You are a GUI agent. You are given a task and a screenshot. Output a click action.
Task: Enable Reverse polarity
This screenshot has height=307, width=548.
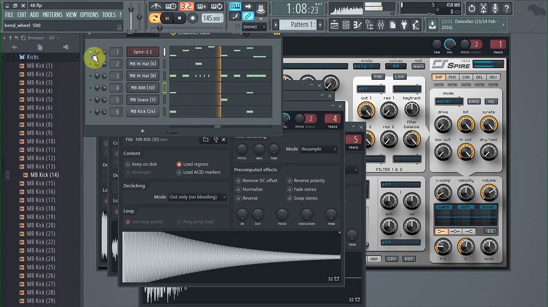click(x=306, y=181)
